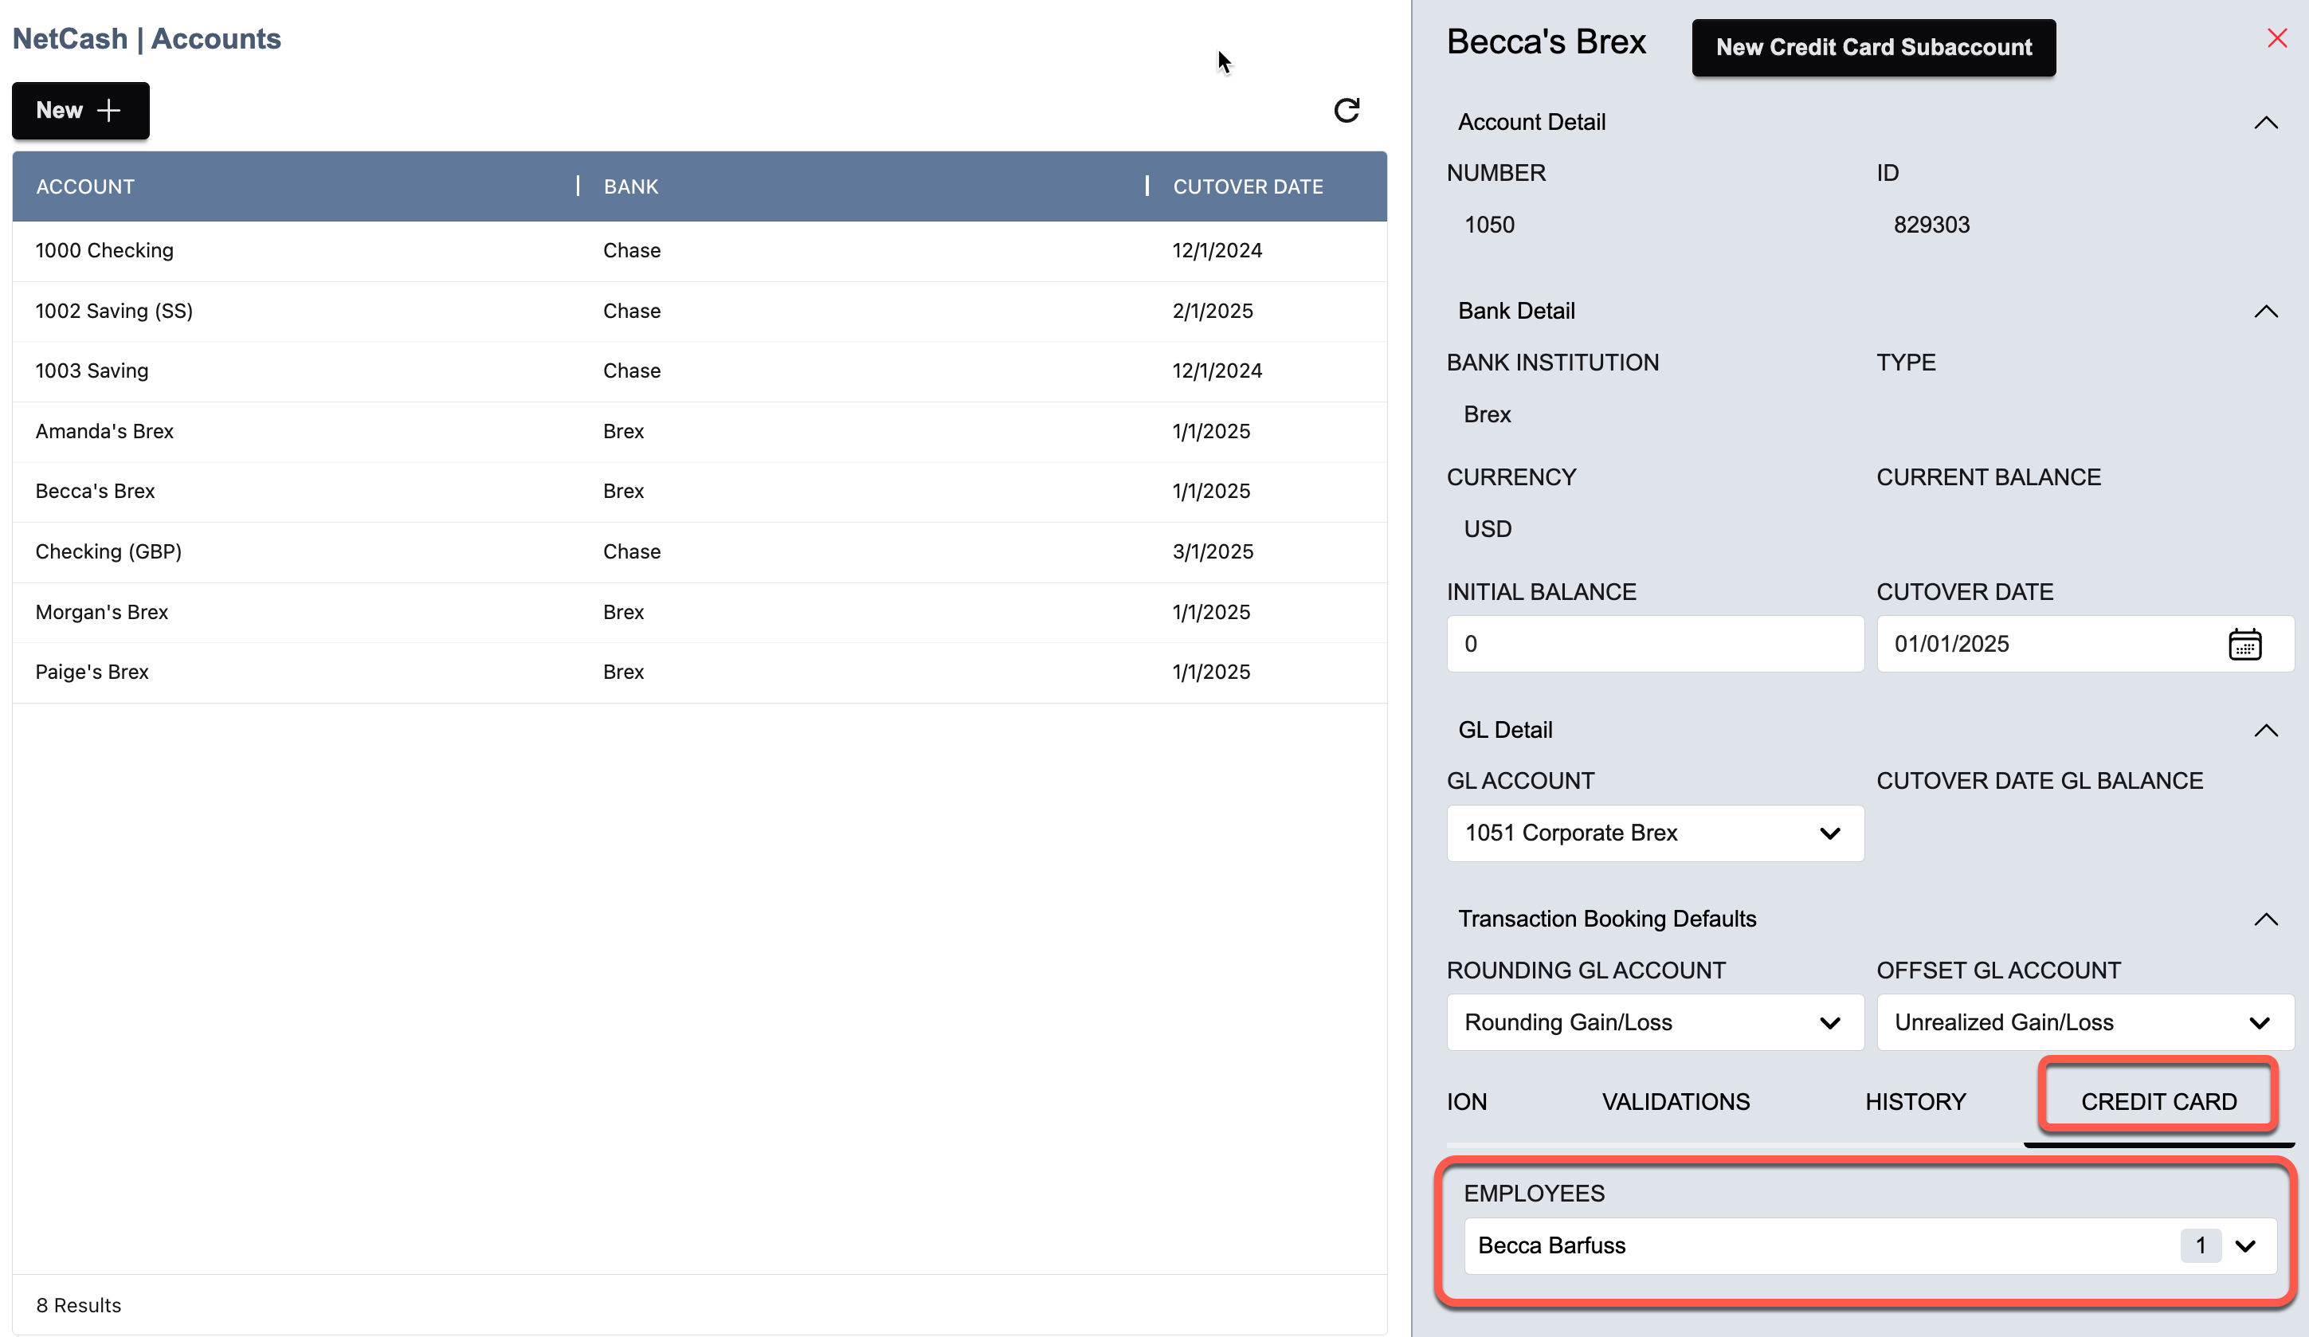Viewport: 2309px width, 1337px height.
Task: Open the Offset GL Account dropdown
Action: click(x=2084, y=1023)
